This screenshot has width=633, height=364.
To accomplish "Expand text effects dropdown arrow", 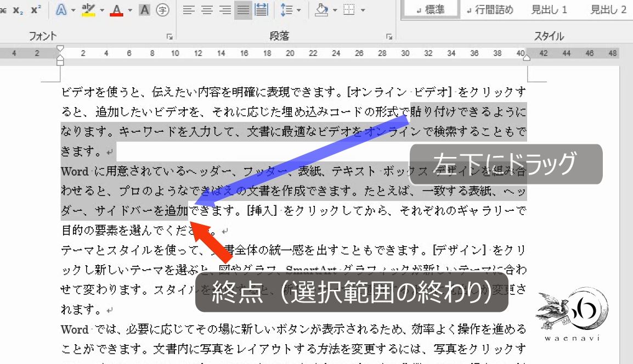I will coord(73,10).
